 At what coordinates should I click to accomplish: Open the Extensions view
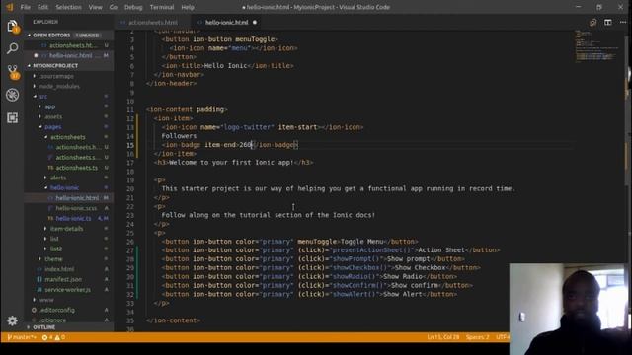(12, 117)
